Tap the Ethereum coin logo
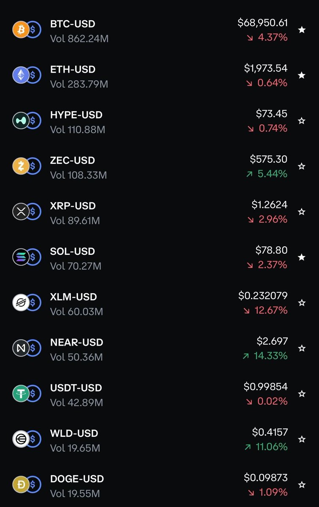319x507 pixels. (21, 75)
